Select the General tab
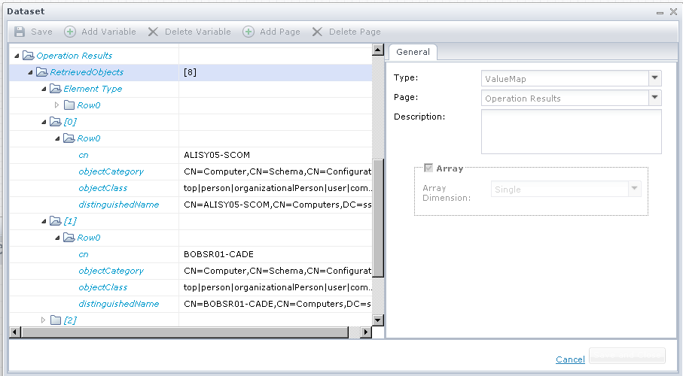Screen dimensions: 683x376 (413, 52)
